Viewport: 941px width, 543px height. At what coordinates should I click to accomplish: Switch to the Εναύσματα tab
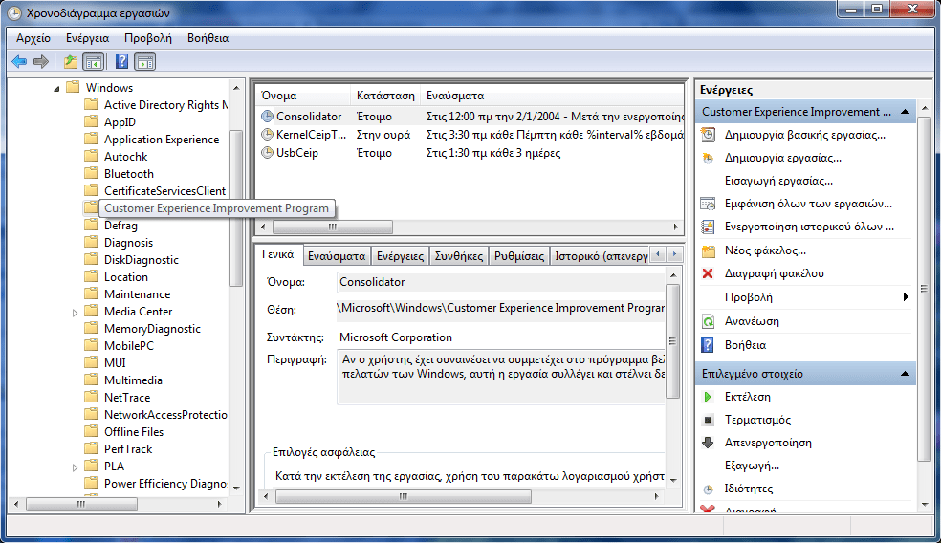click(337, 256)
